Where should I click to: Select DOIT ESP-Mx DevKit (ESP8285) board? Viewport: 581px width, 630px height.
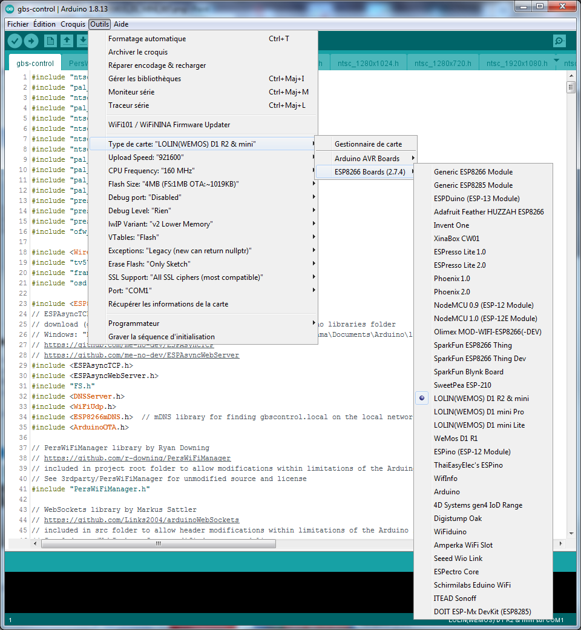tap(484, 611)
